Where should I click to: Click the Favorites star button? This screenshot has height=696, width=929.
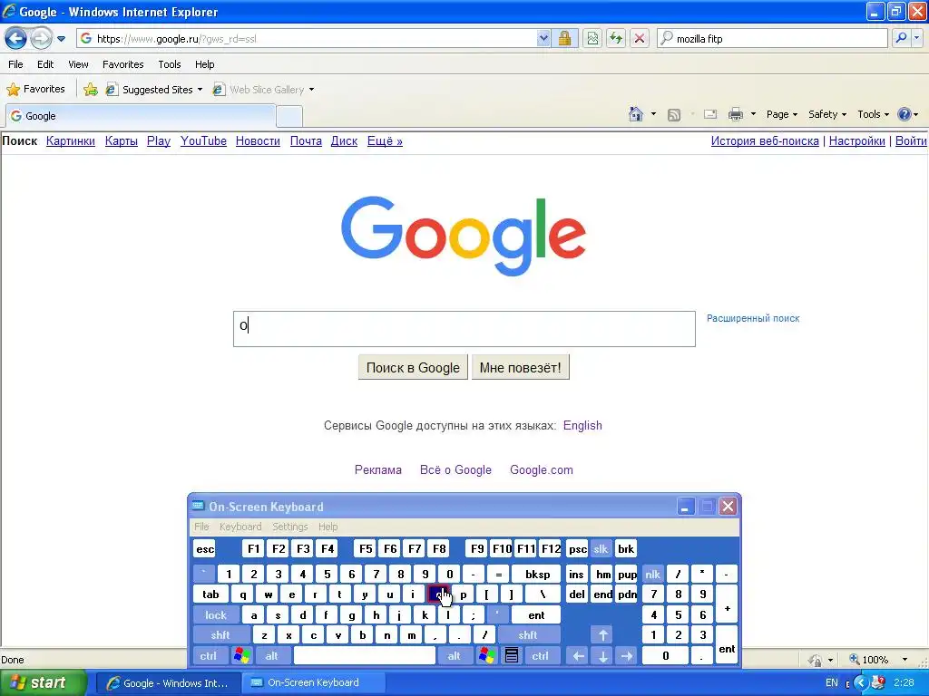35,90
